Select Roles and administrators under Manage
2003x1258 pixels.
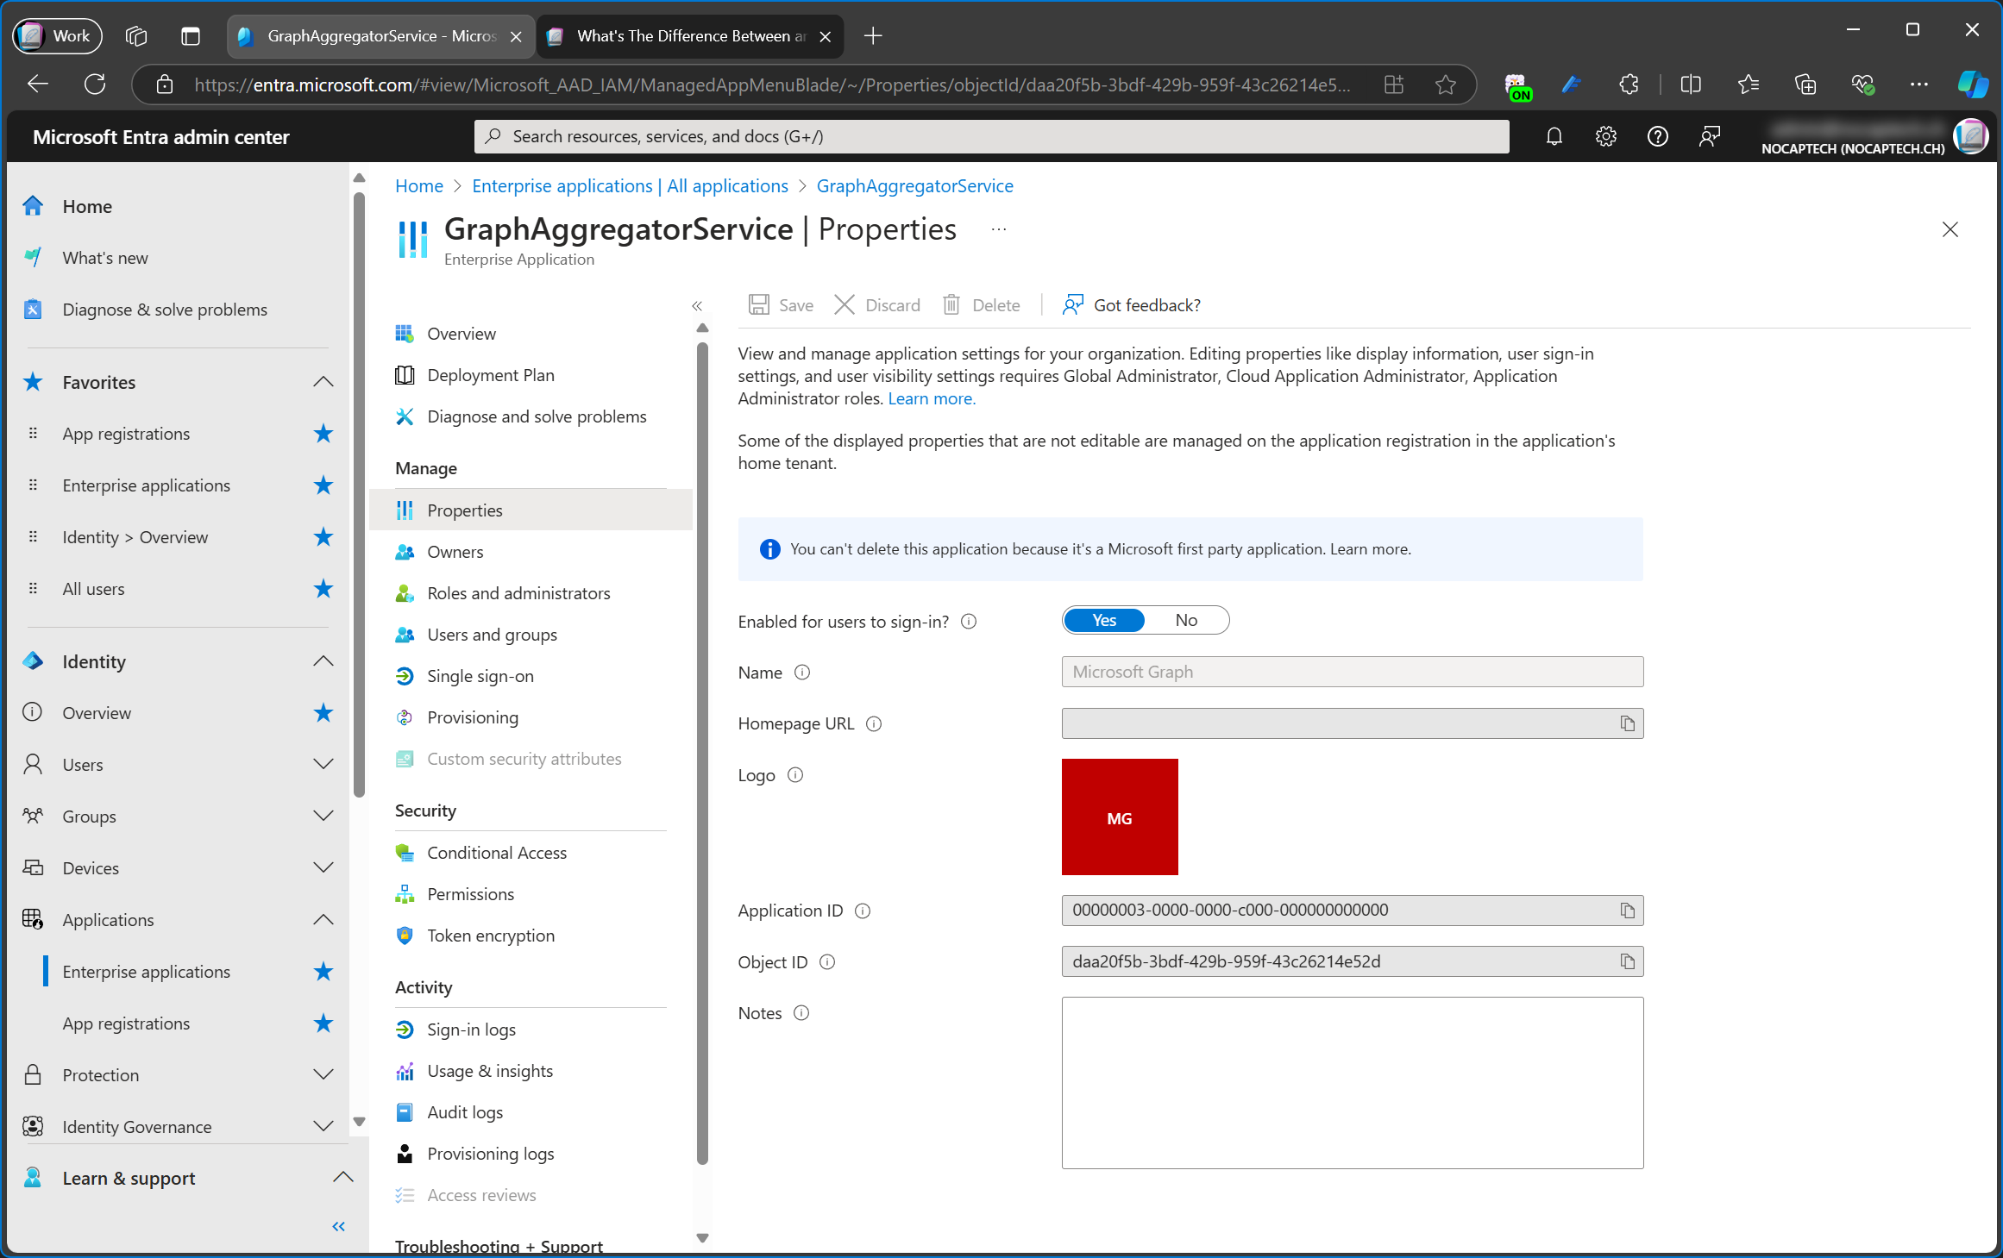click(518, 591)
